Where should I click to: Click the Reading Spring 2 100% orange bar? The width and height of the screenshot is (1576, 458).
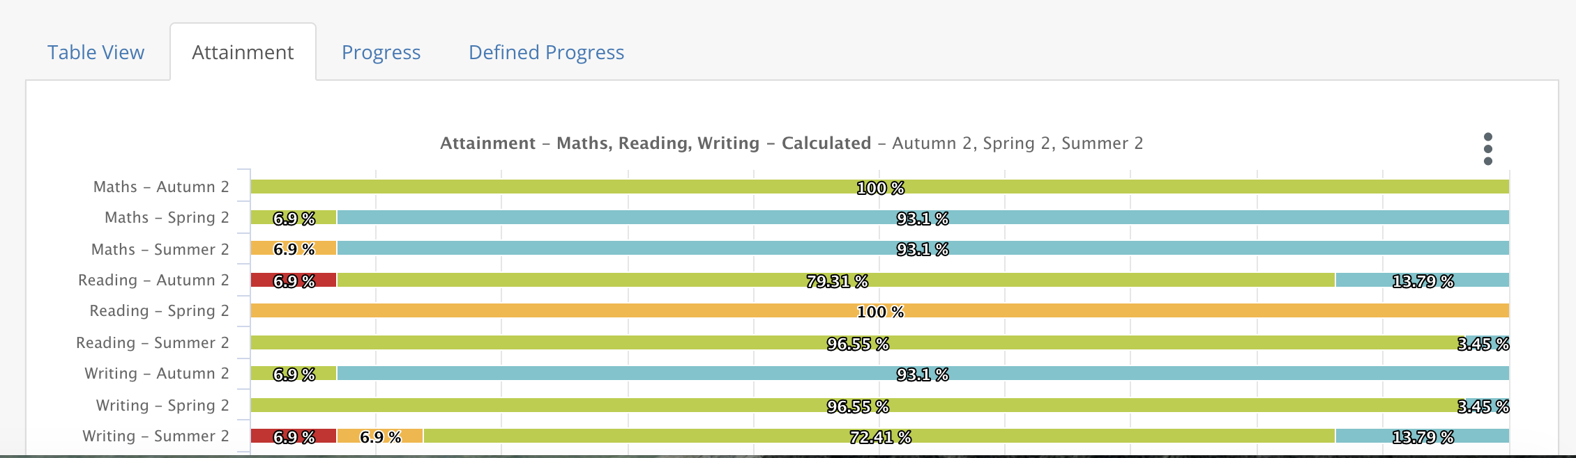880,310
